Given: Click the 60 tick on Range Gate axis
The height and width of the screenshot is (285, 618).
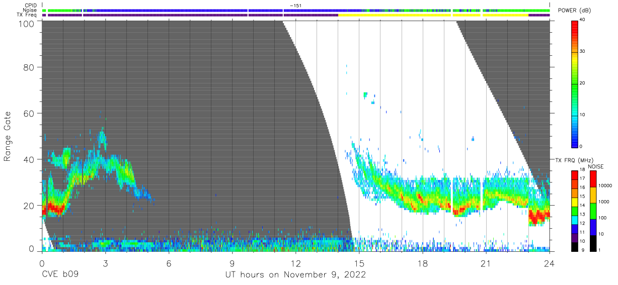Looking at the screenshot, I should tap(29, 113).
